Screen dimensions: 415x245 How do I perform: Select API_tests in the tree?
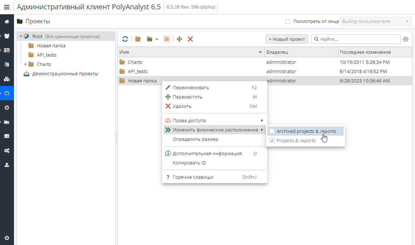click(x=47, y=55)
